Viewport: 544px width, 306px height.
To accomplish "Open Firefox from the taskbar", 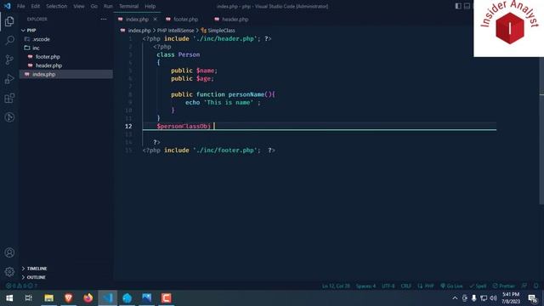I will point(88,298).
